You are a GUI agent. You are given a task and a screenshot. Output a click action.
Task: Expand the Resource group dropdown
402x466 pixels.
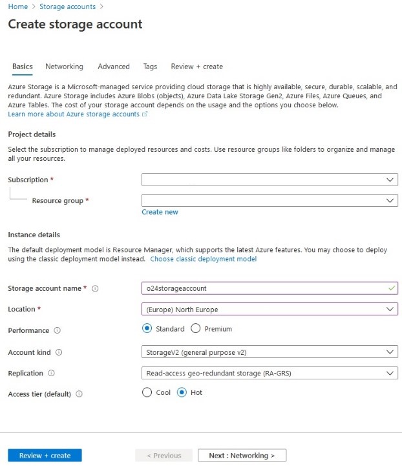click(270, 201)
